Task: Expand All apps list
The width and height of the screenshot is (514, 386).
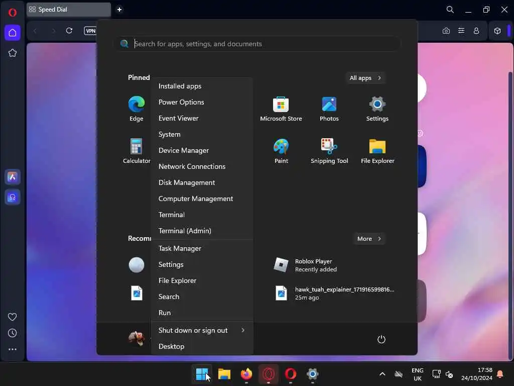Action: [365, 78]
